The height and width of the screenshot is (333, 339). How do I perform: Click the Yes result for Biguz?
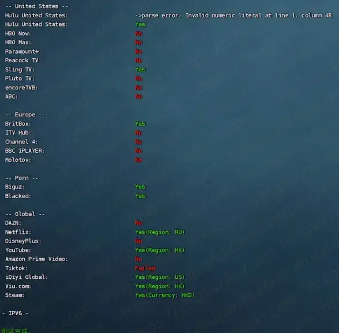pos(140,187)
